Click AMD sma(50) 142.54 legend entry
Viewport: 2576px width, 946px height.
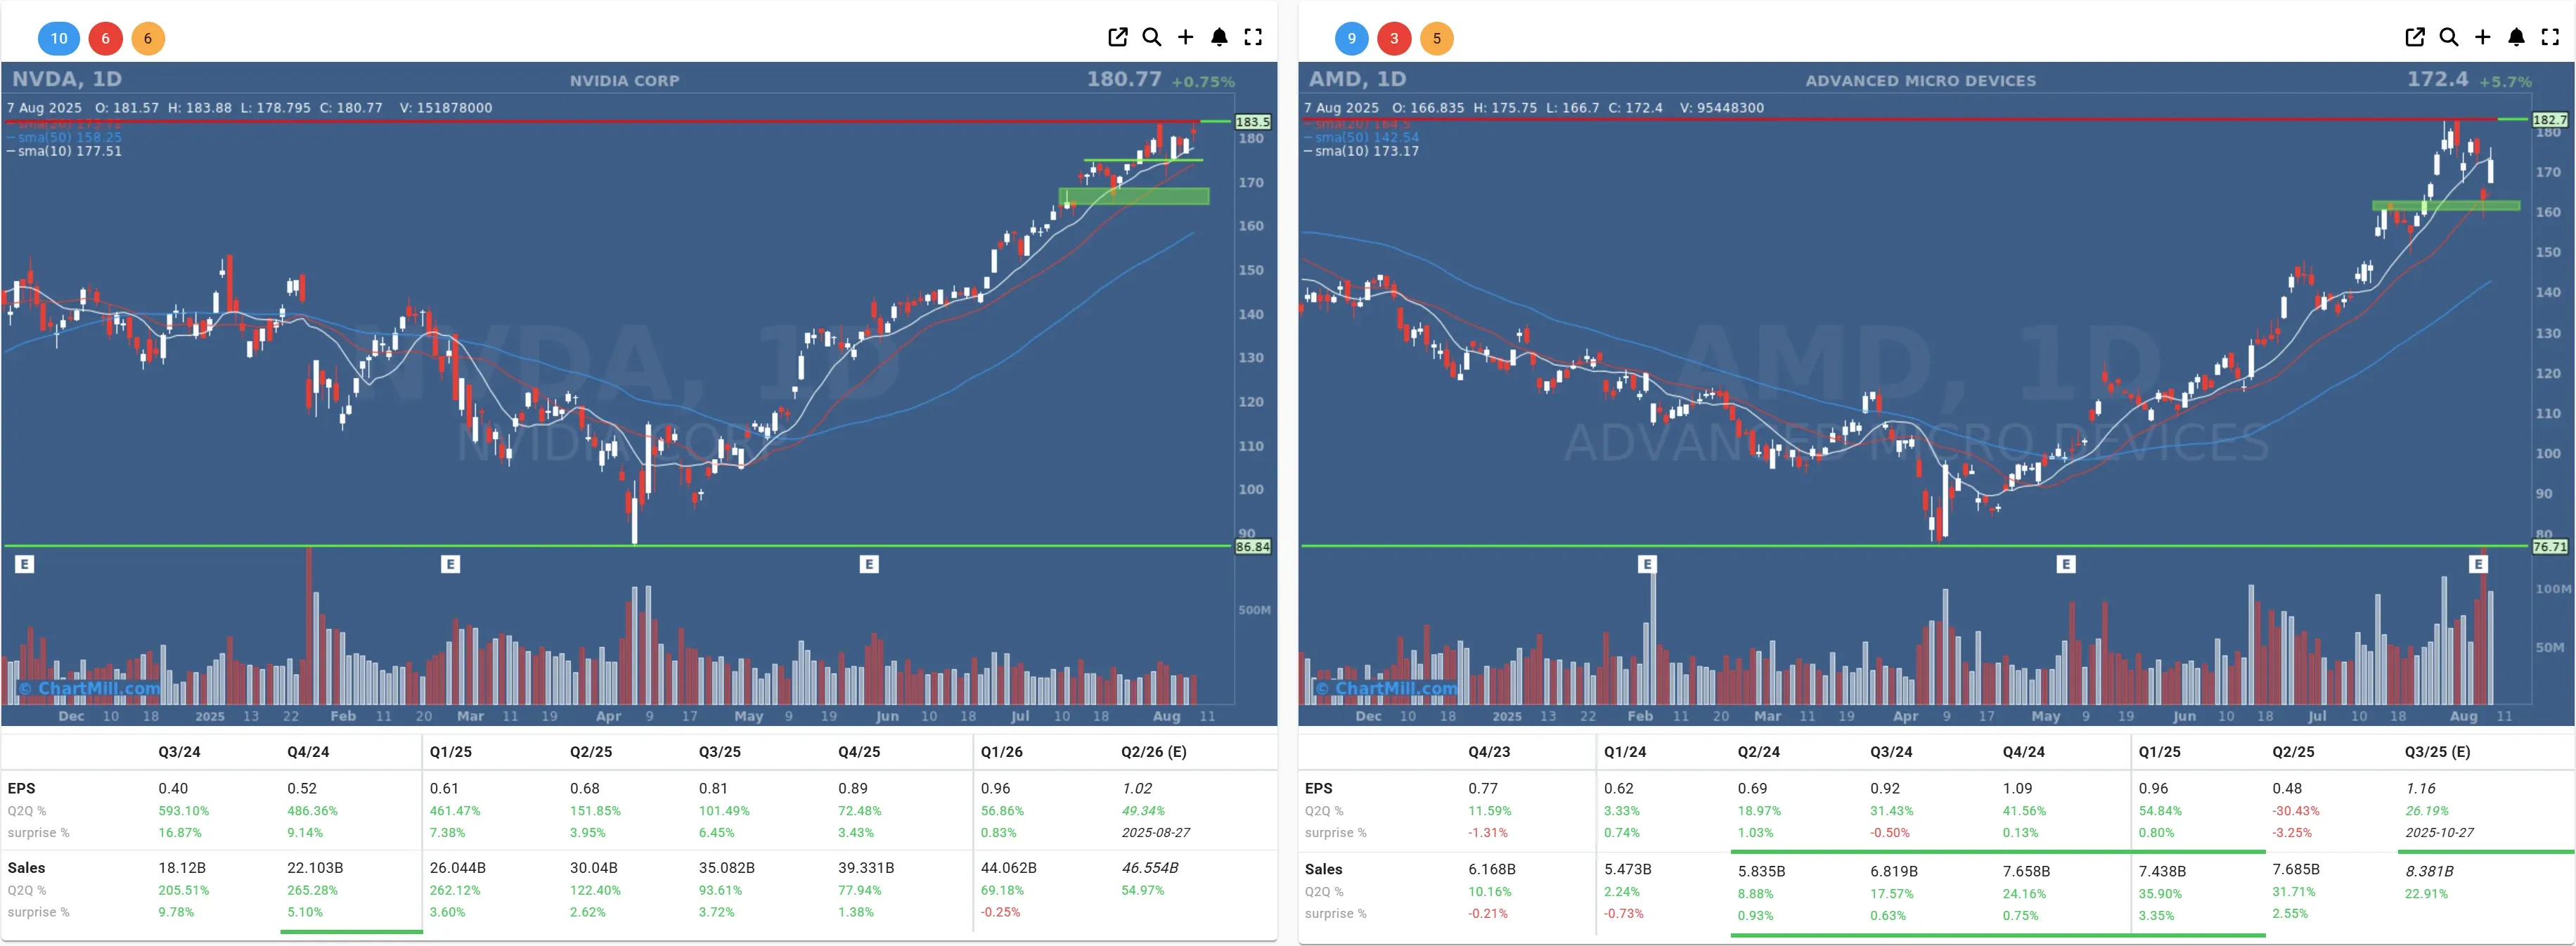click(1362, 137)
